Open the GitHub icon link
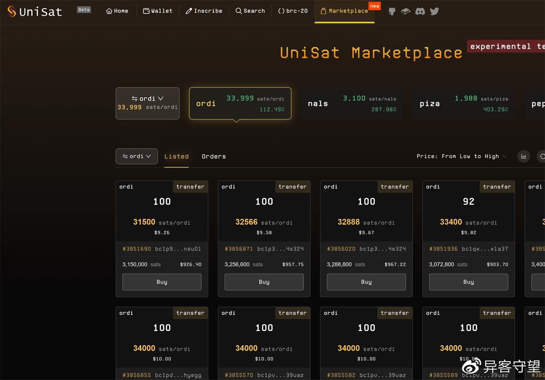The height and width of the screenshot is (380, 545). click(392, 11)
